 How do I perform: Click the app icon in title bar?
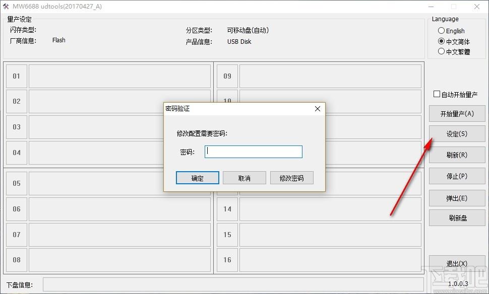6,7
